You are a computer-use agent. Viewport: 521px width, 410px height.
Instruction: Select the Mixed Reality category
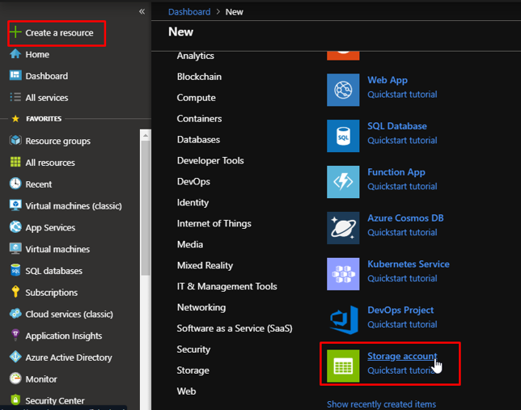point(205,265)
